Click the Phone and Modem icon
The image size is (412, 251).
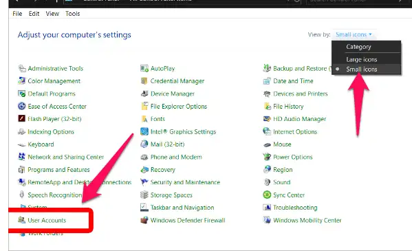pos(144,157)
